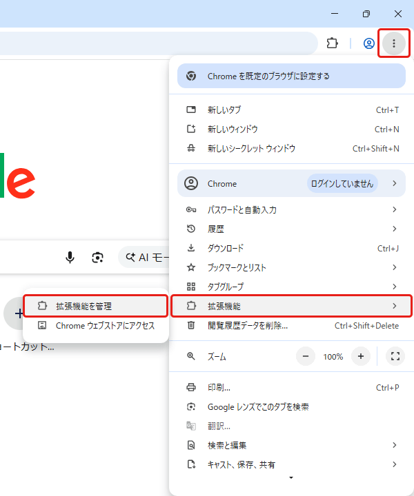Click the AI モード button

[x=144, y=258]
